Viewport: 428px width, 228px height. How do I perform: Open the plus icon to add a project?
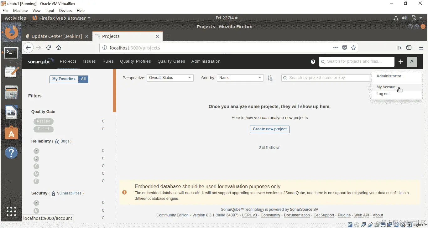[x=401, y=62]
